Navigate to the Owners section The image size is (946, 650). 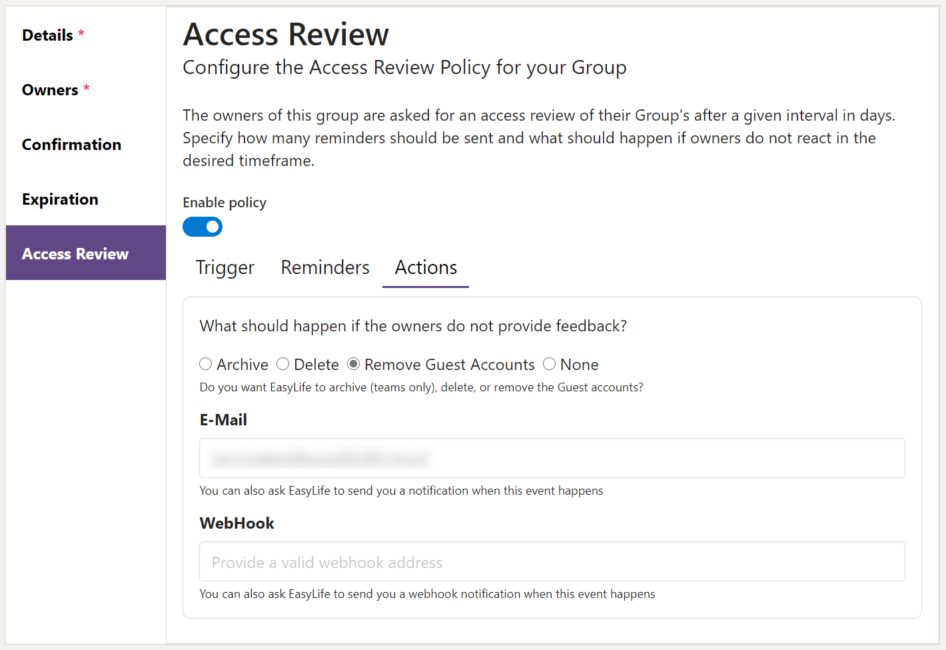[50, 89]
